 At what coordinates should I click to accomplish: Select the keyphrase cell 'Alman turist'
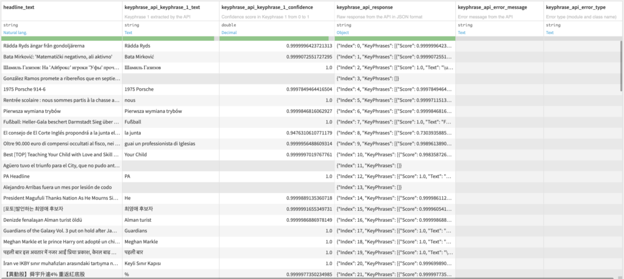(171, 219)
